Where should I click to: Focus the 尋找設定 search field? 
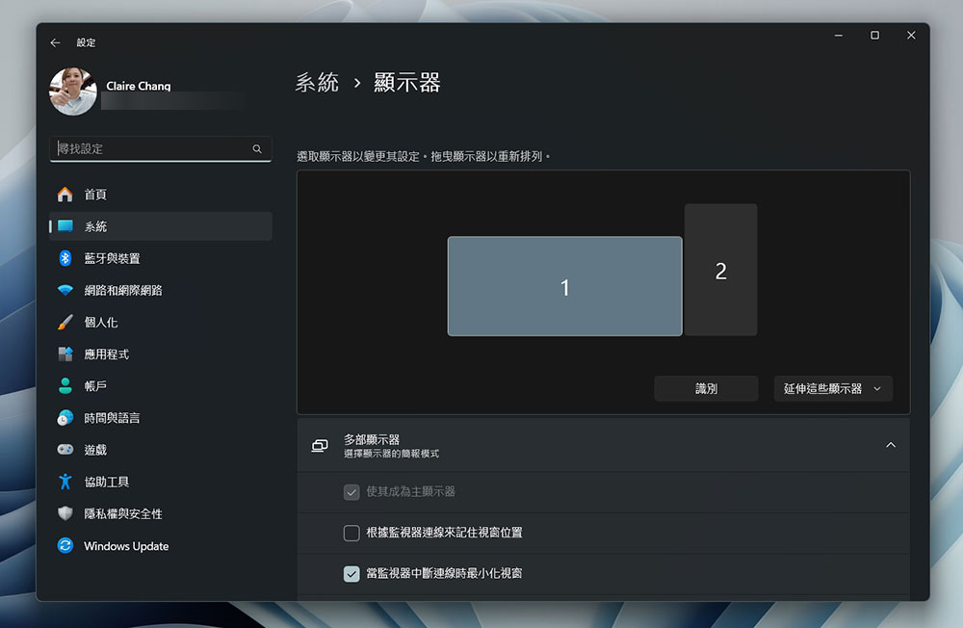pos(160,148)
